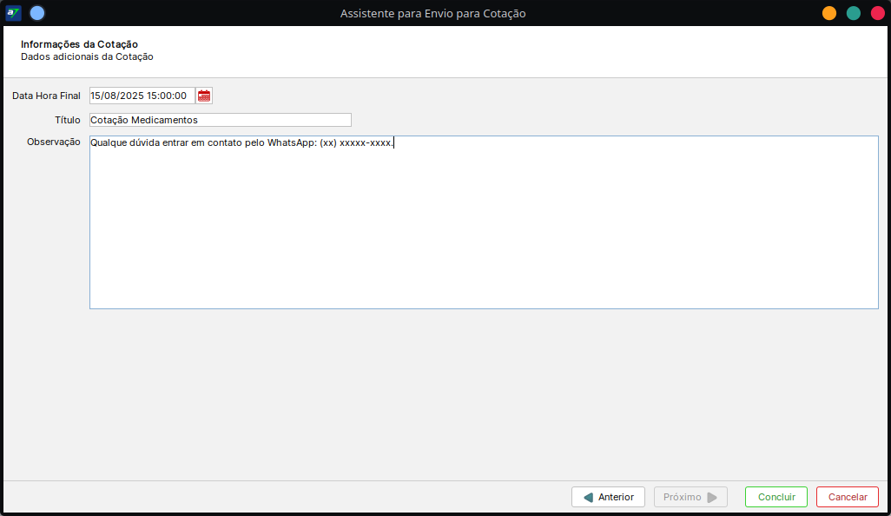Click the "Observação" field label

pyautogui.click(x=54, y=142)
